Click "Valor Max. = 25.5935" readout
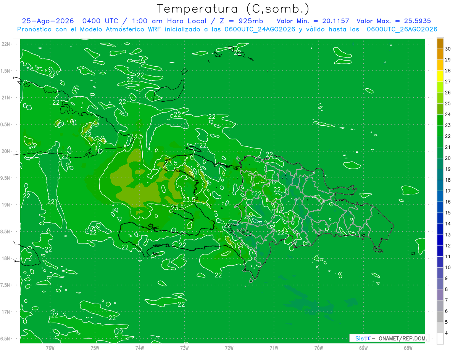Screen dimensions: 458x353 click(394, 21)
